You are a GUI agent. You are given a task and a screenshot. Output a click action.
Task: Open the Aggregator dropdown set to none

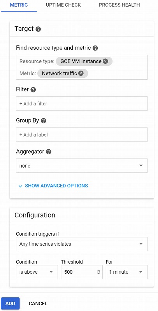[82, 166]
